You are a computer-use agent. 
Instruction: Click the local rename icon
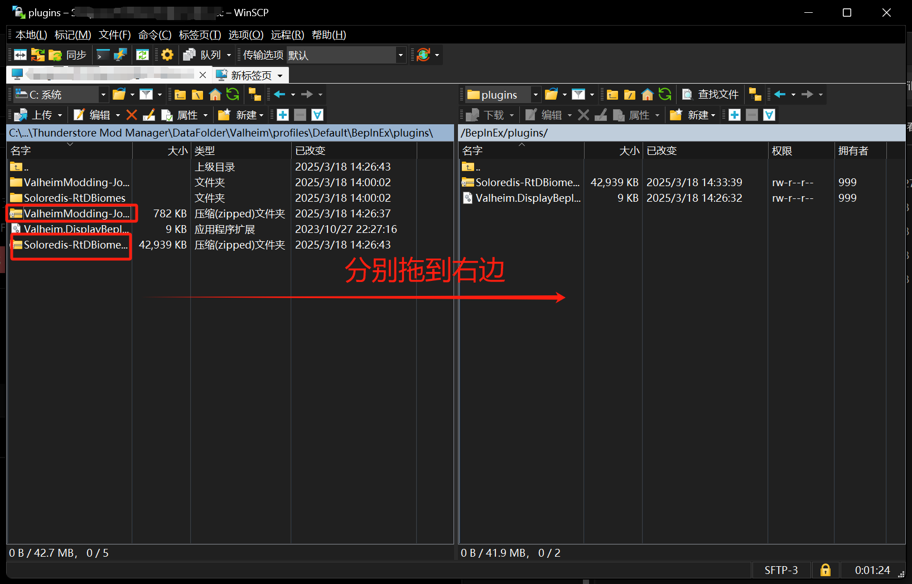pos(149,115)
